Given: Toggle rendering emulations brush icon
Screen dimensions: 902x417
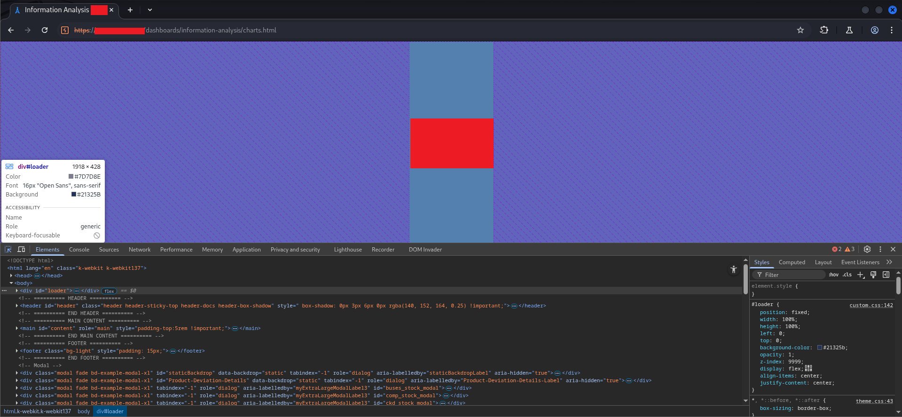Looking at the screenshot, I should (x=873, y=275).
